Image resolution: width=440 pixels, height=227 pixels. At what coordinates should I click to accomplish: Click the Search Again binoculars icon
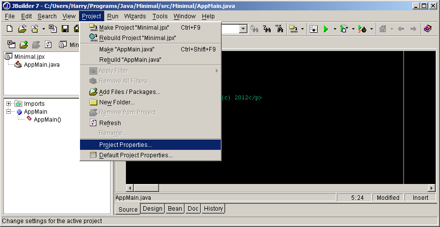point(254,29)
